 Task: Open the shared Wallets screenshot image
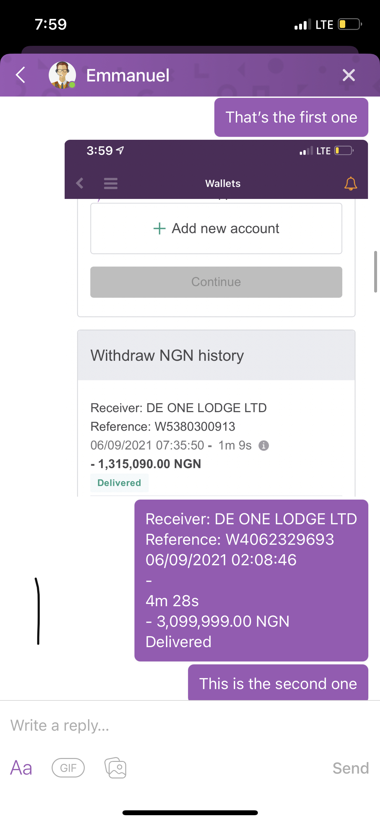tap(216, 318)
